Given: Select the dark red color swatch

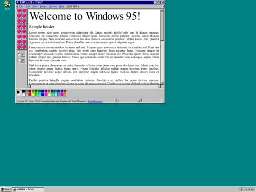Looking at the screenshot, I should tap(30, 91).
